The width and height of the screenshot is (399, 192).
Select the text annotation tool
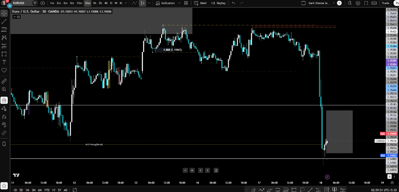[4, 62]
